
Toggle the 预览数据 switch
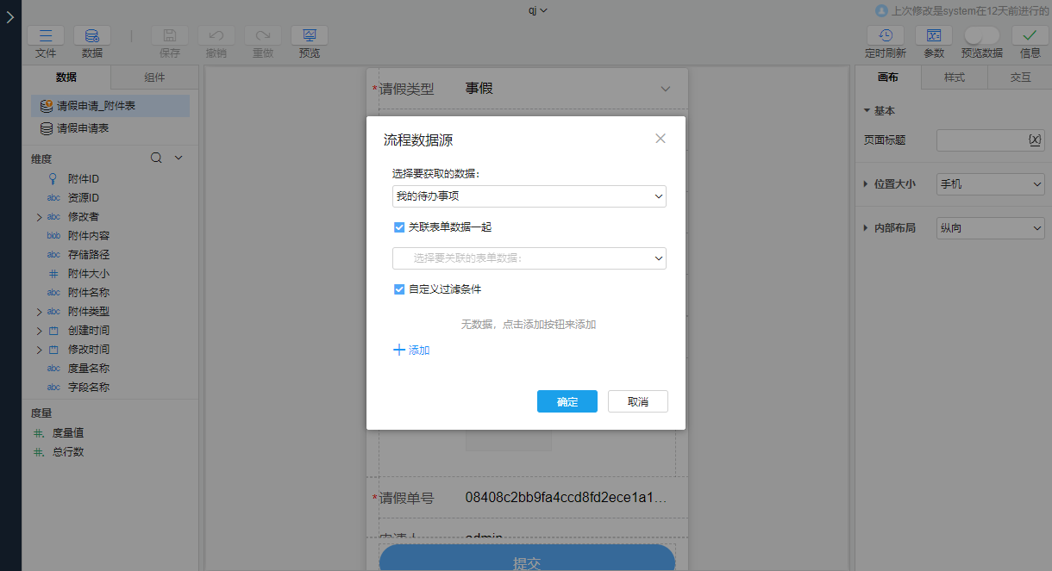click(981, 35)
